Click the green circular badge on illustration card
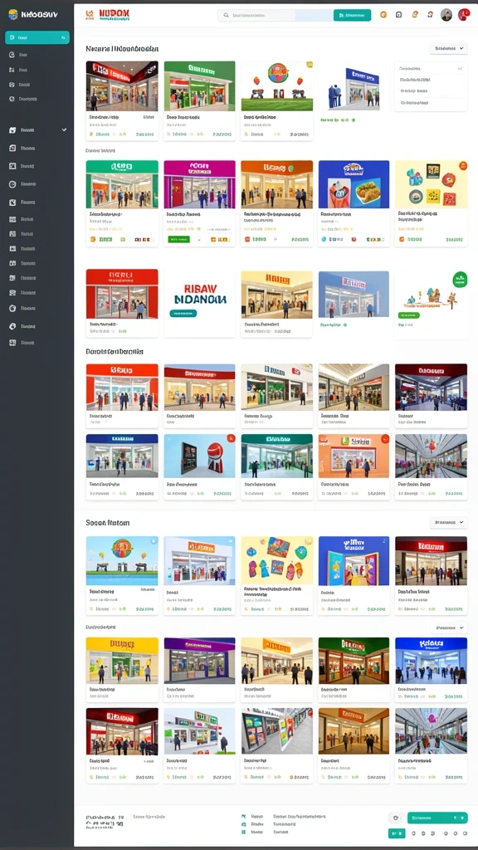 pos(460,279)
